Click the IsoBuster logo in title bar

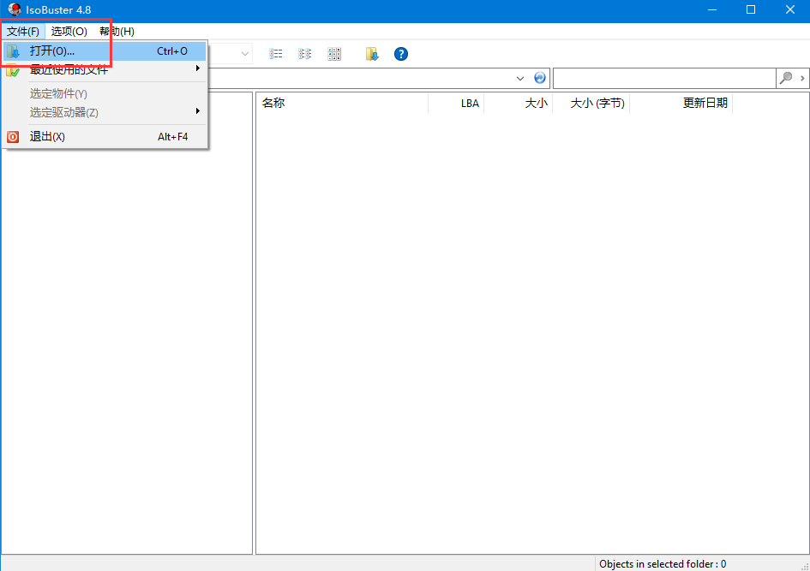pyautogui.click(x=14, y=9)
